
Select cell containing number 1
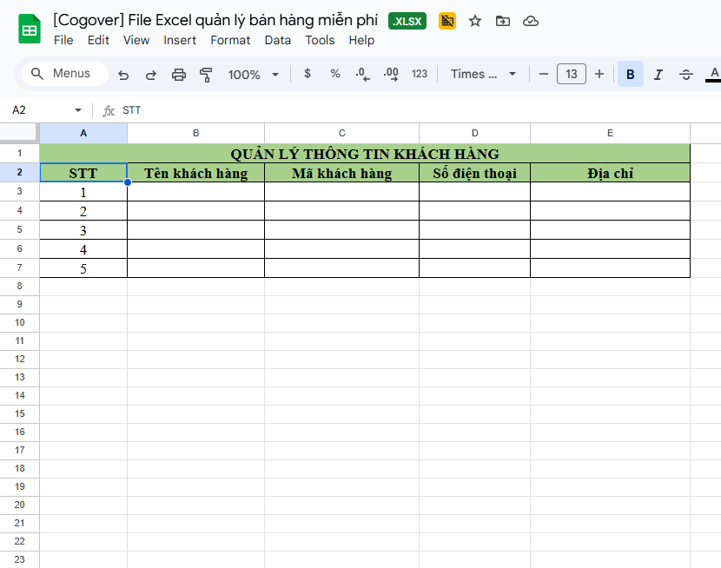pyautogui.click(x=83, y=192)
